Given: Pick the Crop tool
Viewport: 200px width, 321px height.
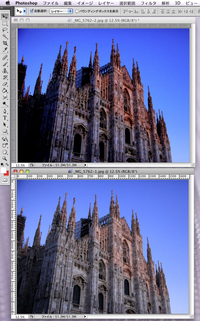Looking at the screenshot, I should click(x=5, y=43).
